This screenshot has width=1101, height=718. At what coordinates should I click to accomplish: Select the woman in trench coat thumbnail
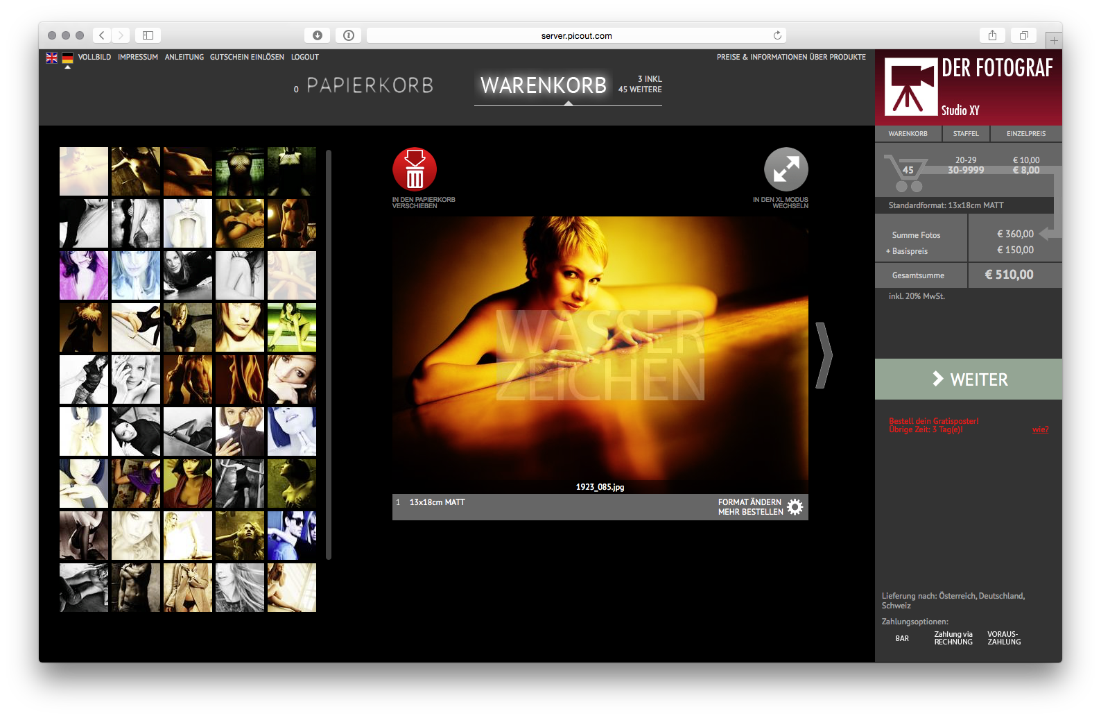[188, 588]
